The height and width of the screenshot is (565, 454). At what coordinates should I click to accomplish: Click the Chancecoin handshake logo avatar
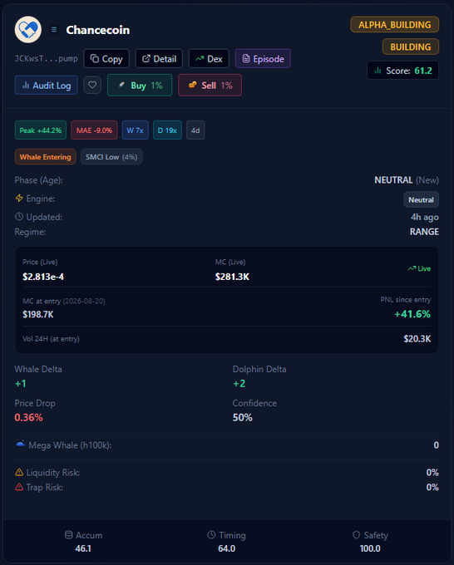[28, 30]
